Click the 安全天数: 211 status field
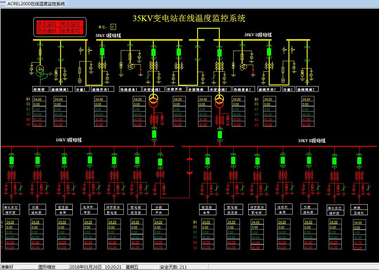 pos(174,266)
